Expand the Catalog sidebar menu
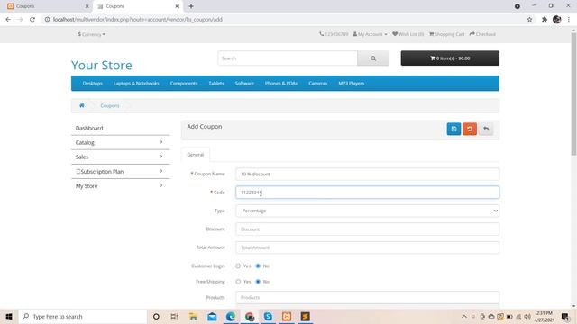The image size is (577, 324). pos(120,142)
